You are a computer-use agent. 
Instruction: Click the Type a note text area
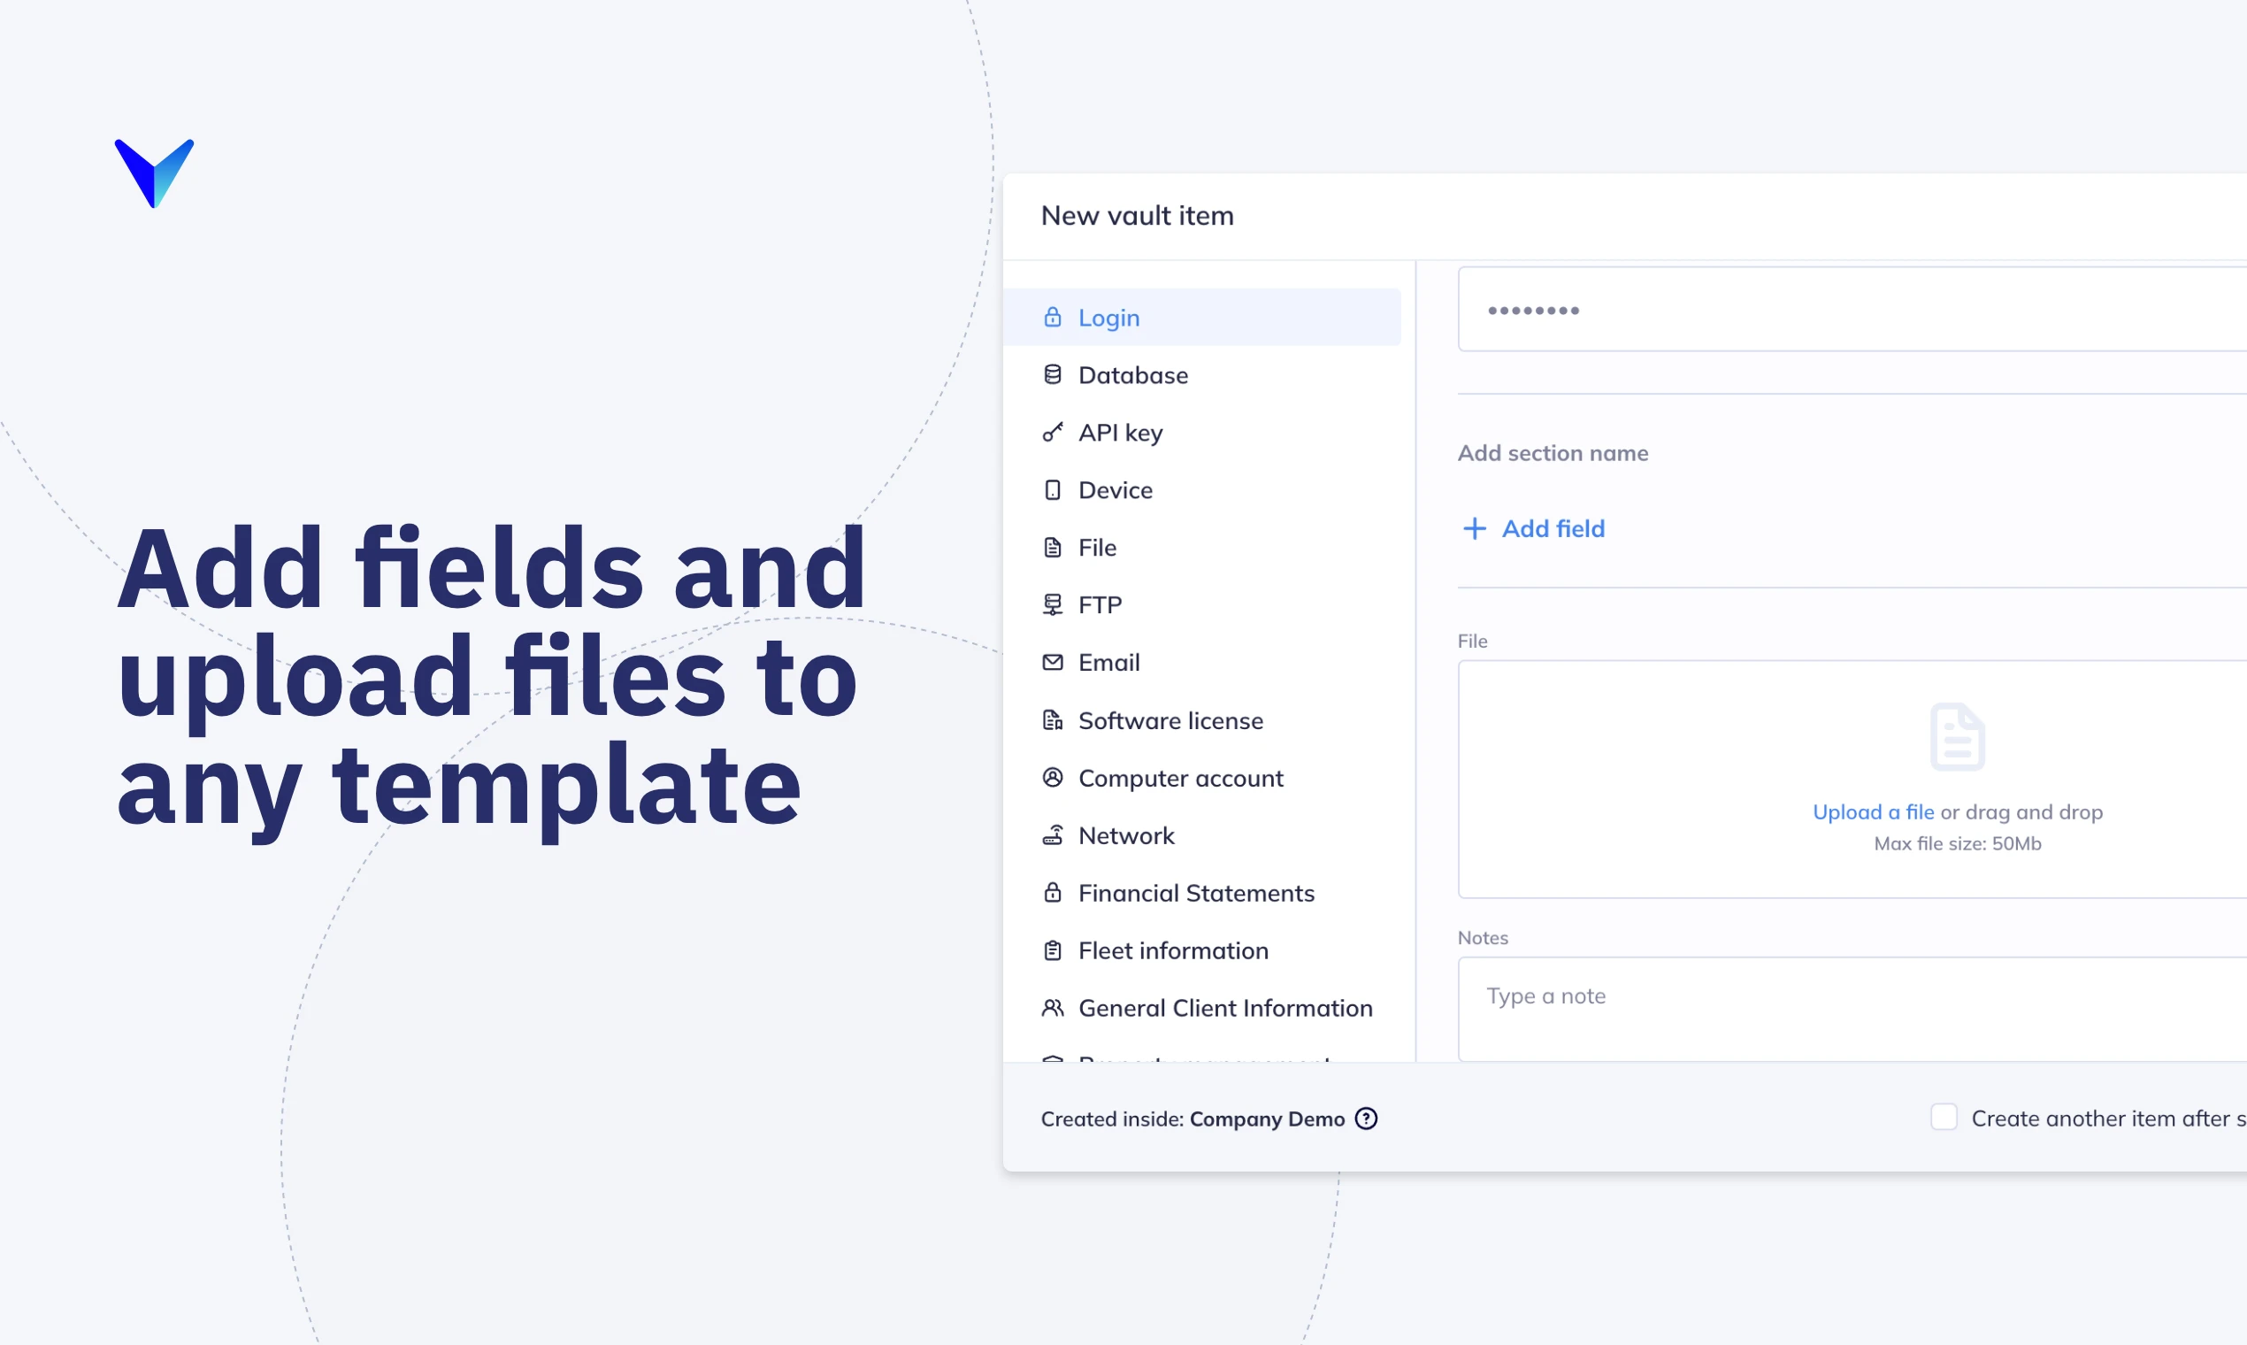1848,1008
